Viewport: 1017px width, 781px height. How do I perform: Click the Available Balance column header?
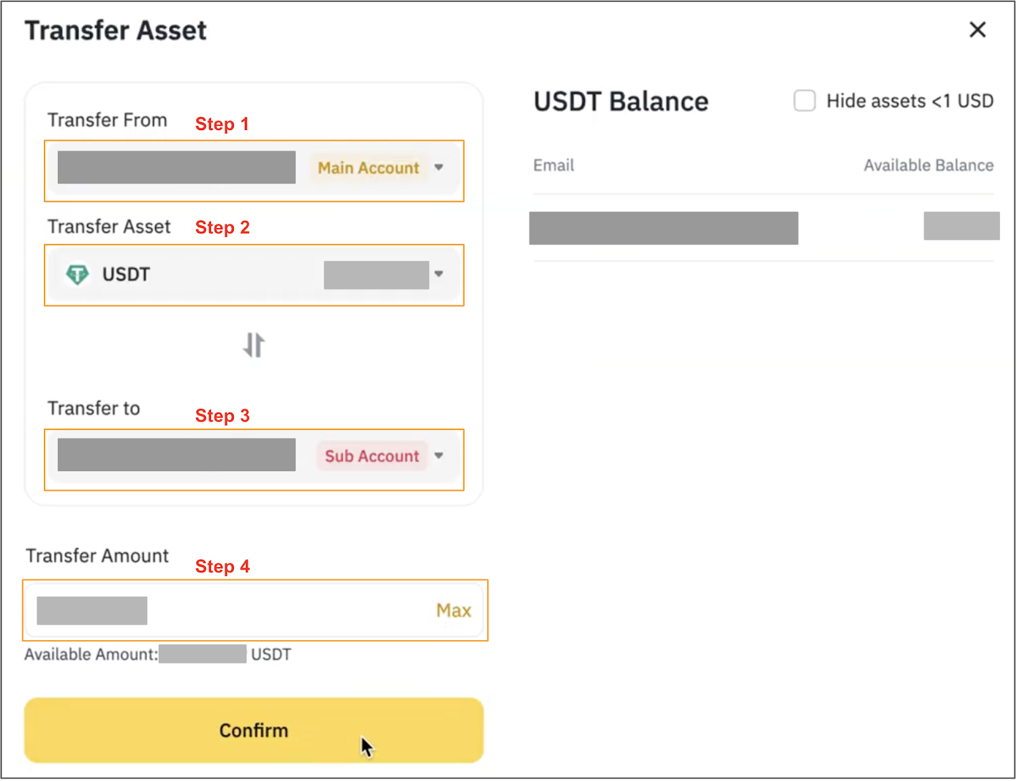click(928, 166)
